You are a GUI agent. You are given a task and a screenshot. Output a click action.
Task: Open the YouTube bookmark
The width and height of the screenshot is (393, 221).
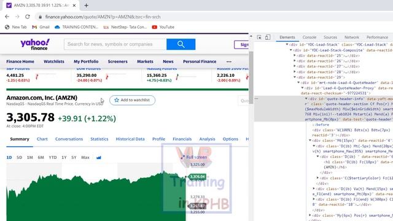coord(163,27)
